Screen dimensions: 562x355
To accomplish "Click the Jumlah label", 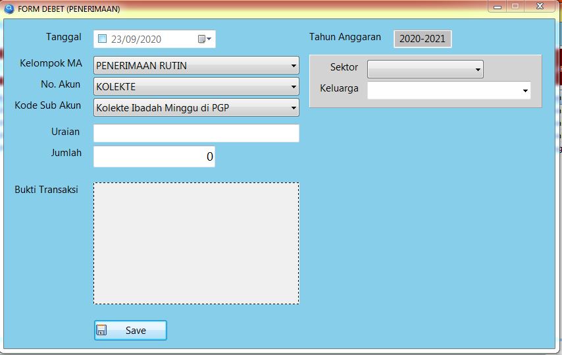I will coord(66,153).
